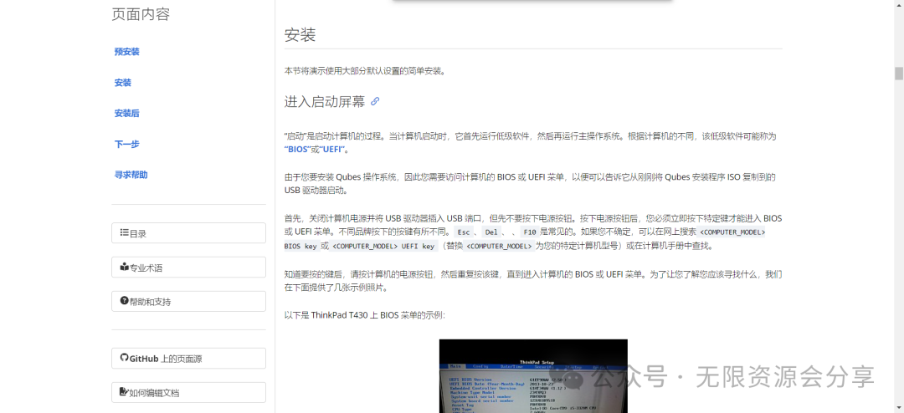This screenshot has width=904, height=413.
Task: Click the 进入启动屏幕 heading text
Action: click(325, 102)
